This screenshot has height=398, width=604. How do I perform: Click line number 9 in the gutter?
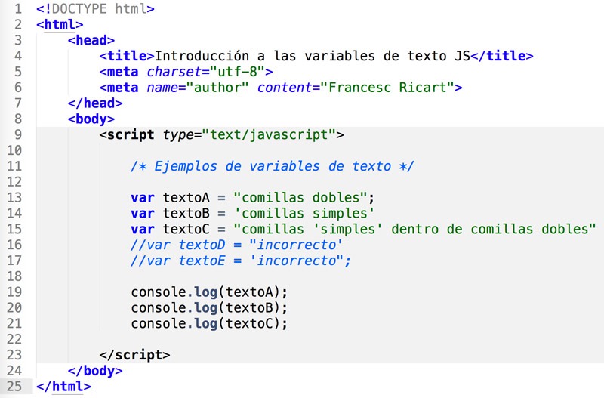click(18, 135)
